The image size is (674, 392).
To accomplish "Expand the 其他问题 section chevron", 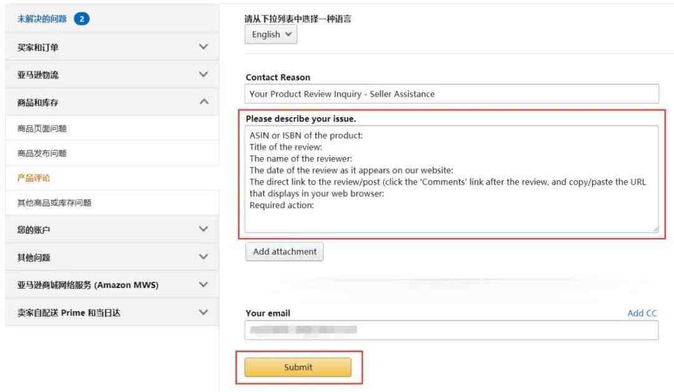I will 203,257.
